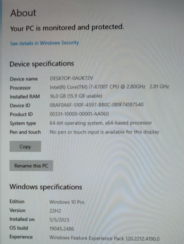Open See details in Windows Security link
This screenshot has width=184, height=244.
tap(44, 43)
